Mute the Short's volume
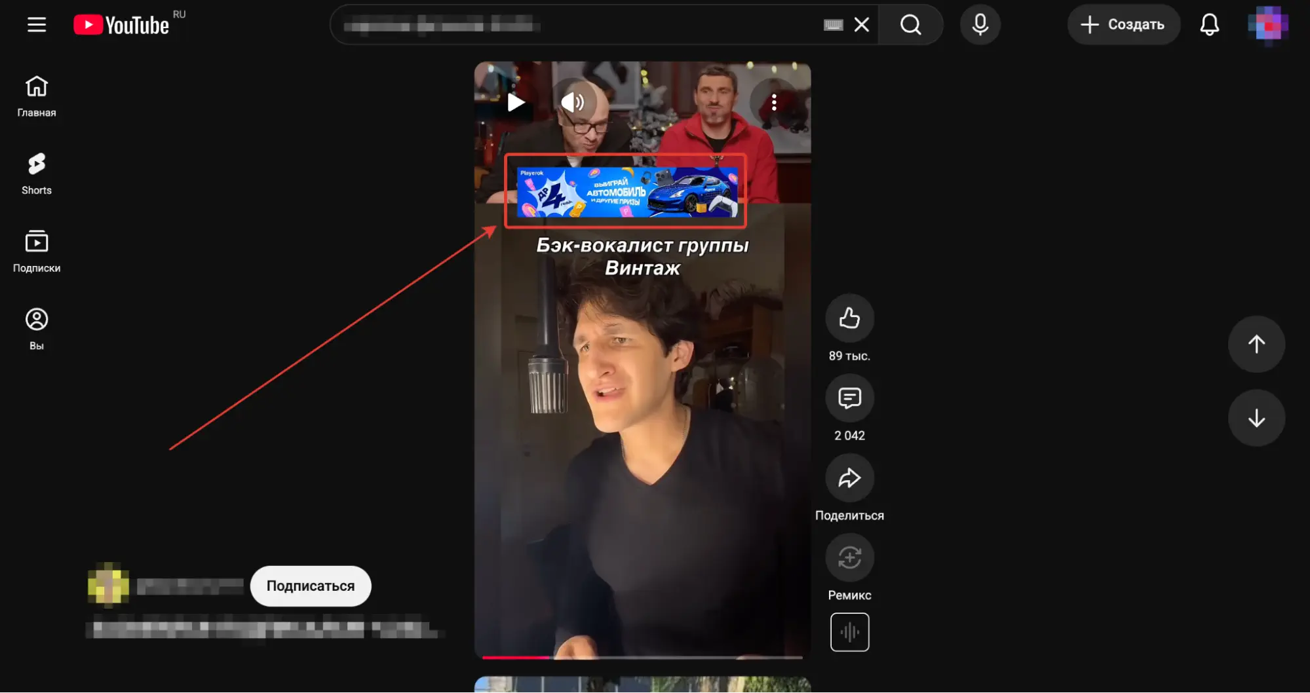 pyautogui.click(x=572, y=102)
